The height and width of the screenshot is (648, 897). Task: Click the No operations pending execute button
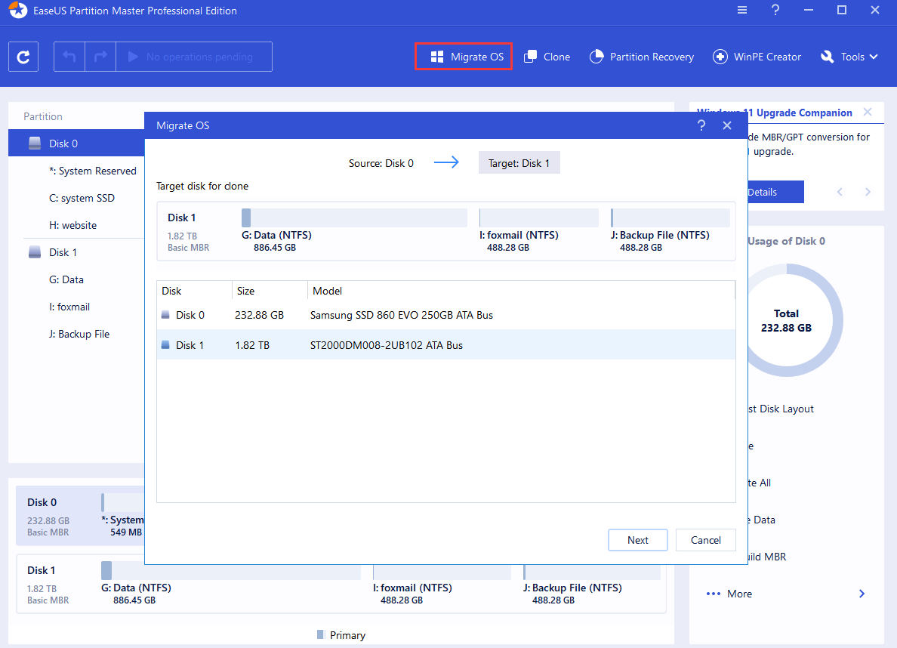point(194,57)
